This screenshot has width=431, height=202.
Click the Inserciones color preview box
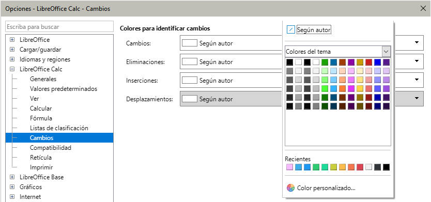coord(190,80)
